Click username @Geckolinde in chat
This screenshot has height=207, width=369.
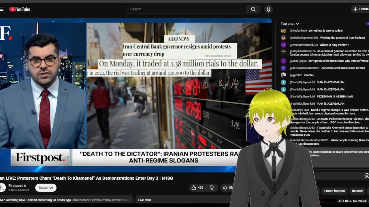pos(298,30)
